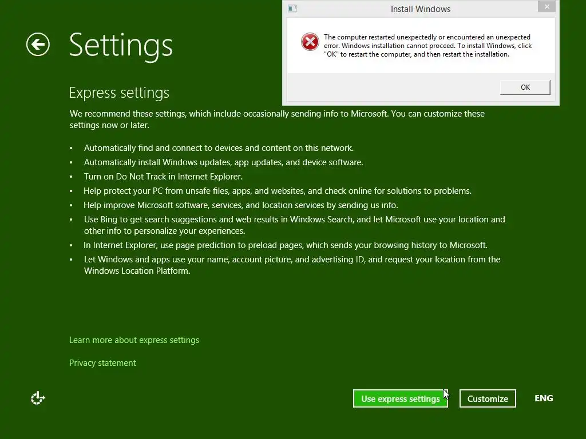
Task: Click 'Automatically install Windows updates' bullet
Action: click(x=224, y=162)
